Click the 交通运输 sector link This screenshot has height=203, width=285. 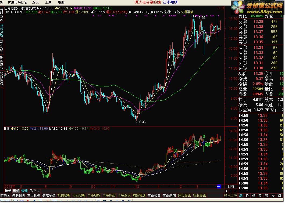pos(187,12)
